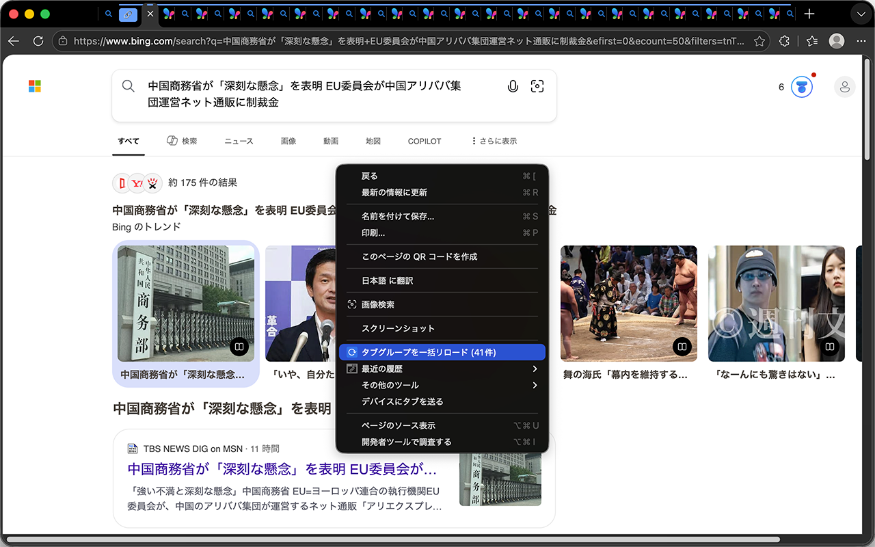Open visual search with the camera icon
The height and width of the screenshot is (547, 875).
537,86
